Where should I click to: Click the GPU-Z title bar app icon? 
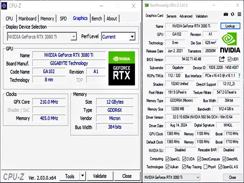147,5
